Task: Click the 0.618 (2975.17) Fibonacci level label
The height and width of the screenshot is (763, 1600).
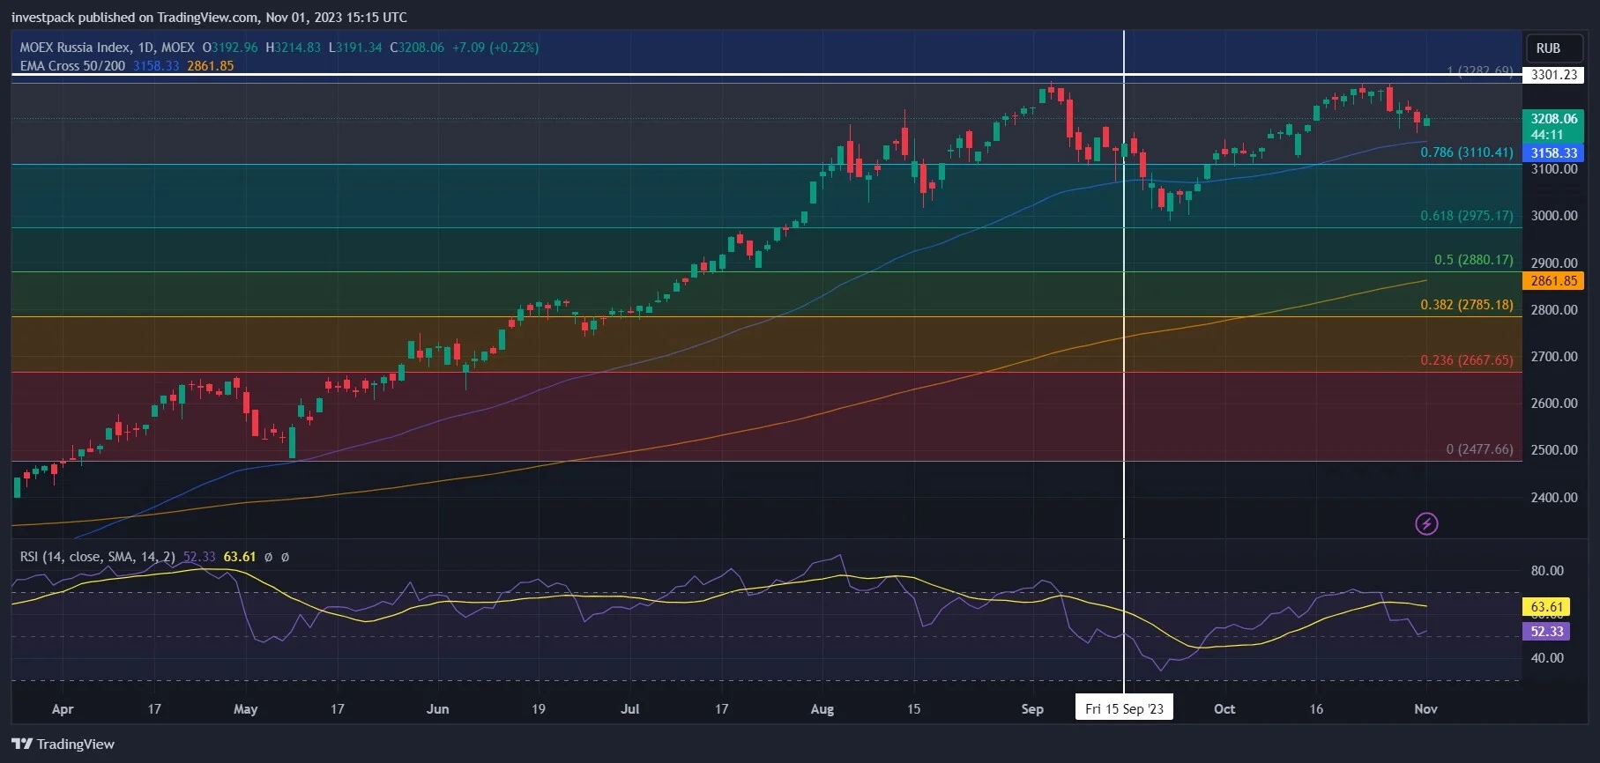Action: pos(1467,216)
